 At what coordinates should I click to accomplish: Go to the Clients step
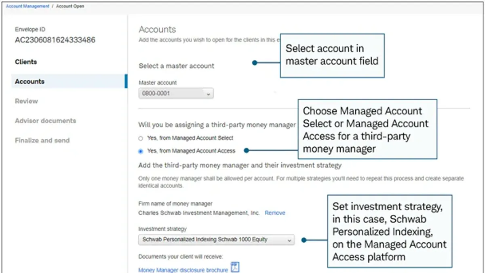pos(26,62)
